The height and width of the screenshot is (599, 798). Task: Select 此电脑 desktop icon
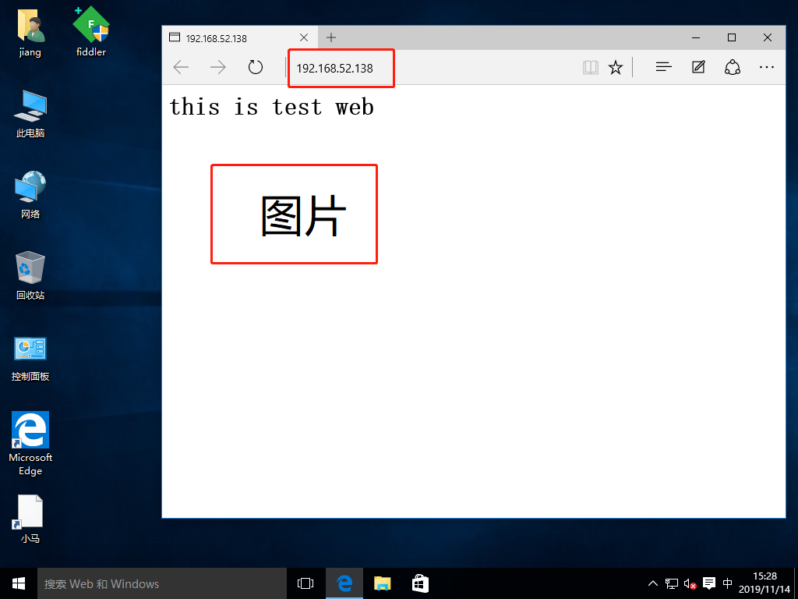click(x=30, y=114)
